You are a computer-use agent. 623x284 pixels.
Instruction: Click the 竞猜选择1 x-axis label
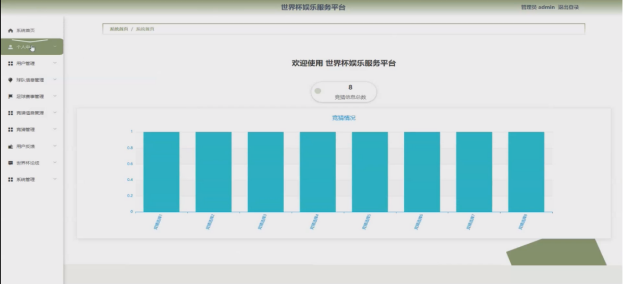point(157,222)
